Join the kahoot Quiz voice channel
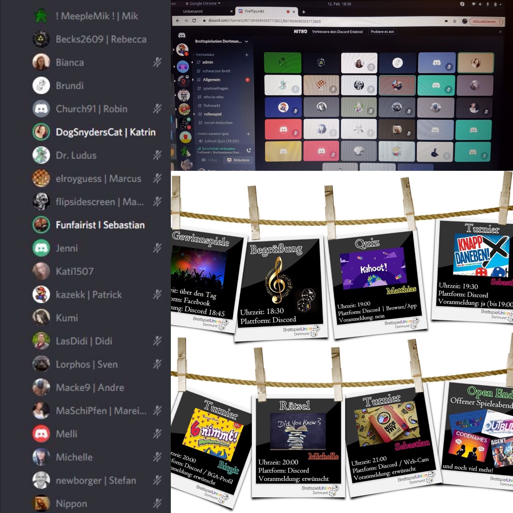Screen dimensions: 513x513 pyautogui.click(x=221, y=141)
